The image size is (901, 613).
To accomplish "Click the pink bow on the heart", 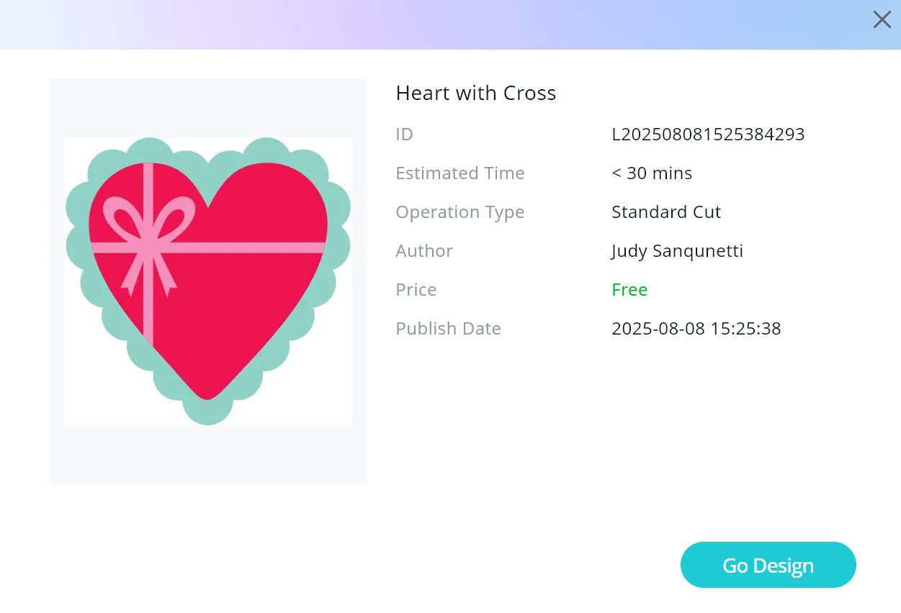I will pyautogui.click(x=148, y=219).
